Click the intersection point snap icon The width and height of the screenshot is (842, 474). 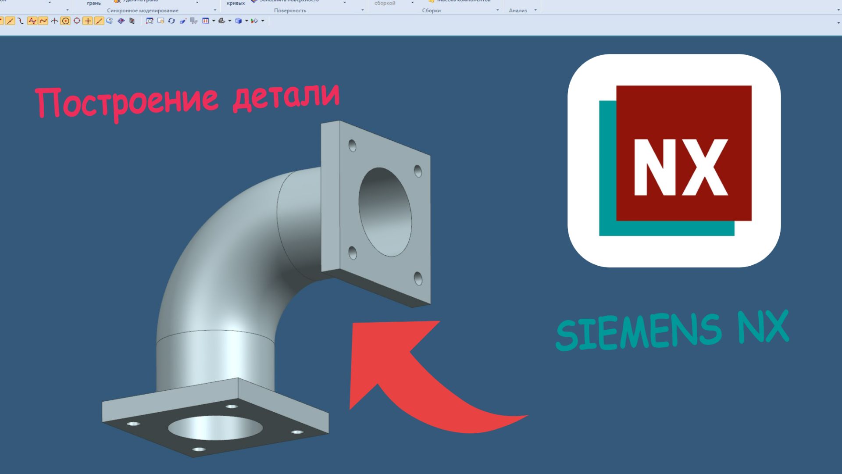click(54, 21)
